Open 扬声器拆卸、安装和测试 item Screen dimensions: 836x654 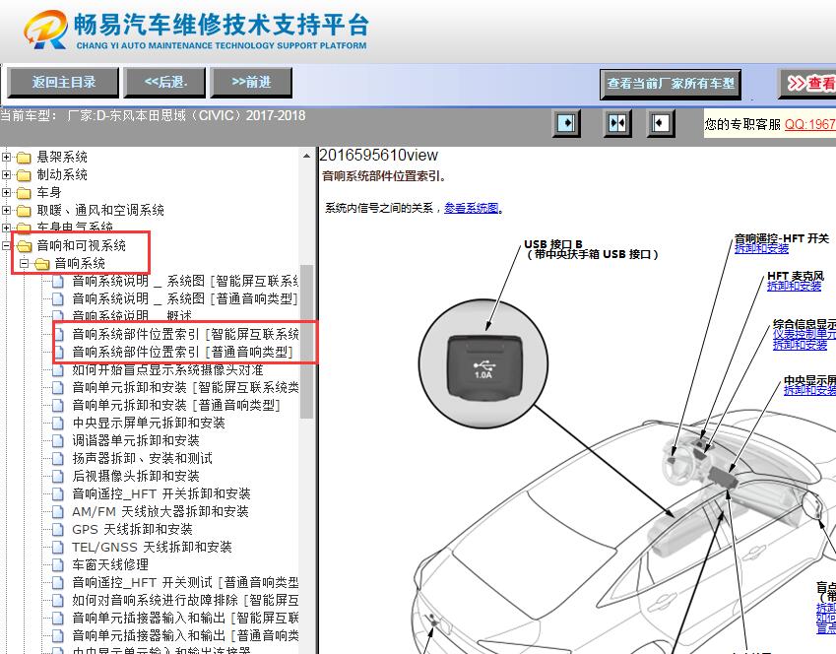(x=143, y=458)
